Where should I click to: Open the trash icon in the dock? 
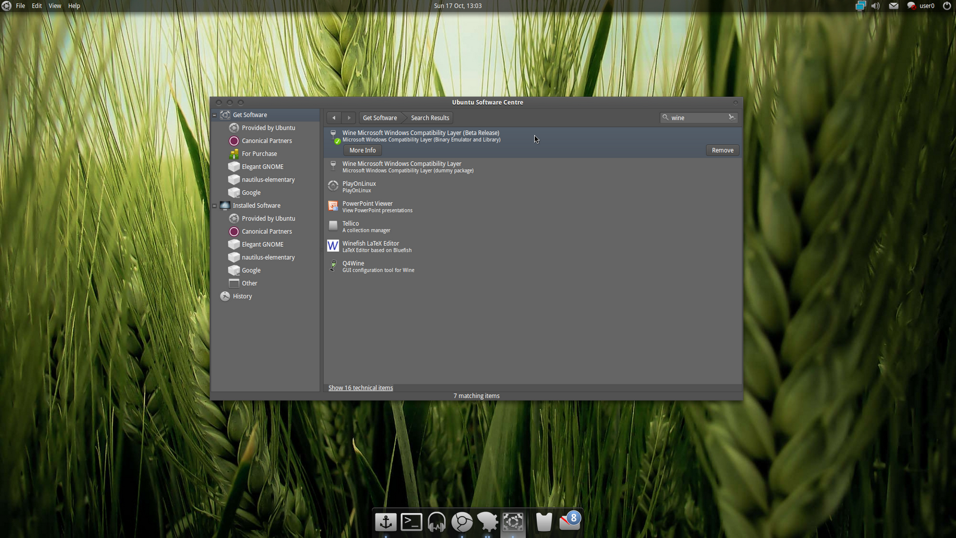click(544, 522)
